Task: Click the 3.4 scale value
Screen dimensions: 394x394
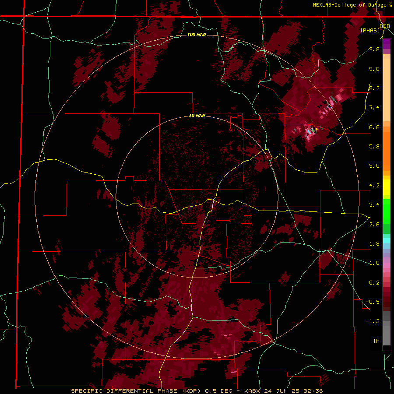Action: [x=374, y=205]
